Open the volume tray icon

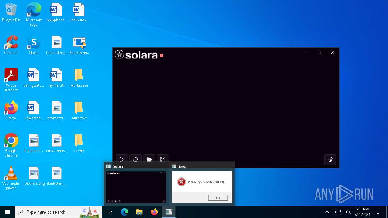pyautogui.click(x=349, y=212)
